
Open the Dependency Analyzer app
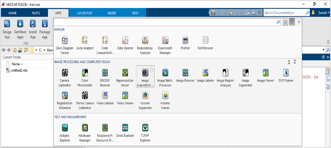(x=145, y=45)
